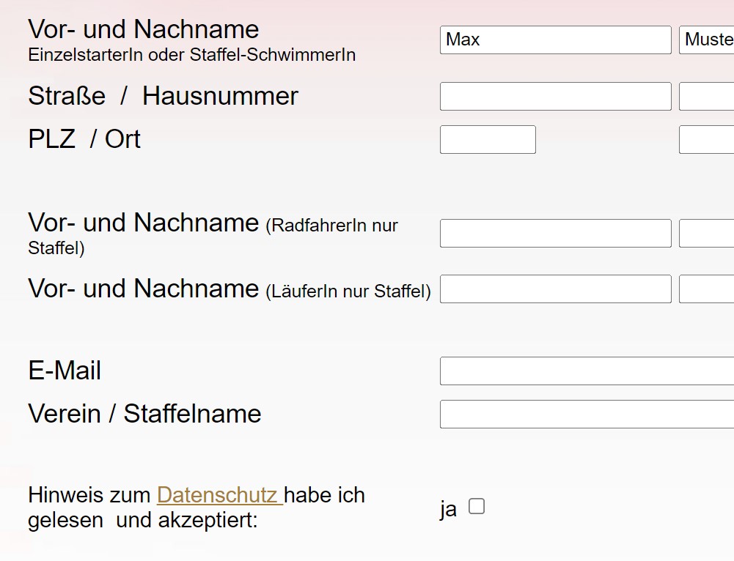The width and height of the screenshot is (734, 561).
Task: Click the last name field starting with Muste
Action: pos(707,40)
